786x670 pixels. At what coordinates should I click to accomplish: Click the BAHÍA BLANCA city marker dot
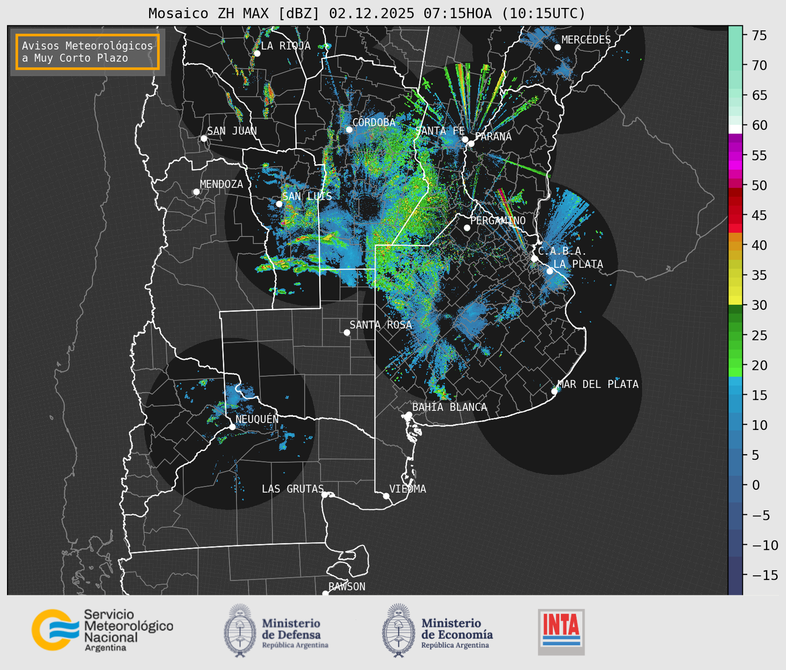[409, 415]
